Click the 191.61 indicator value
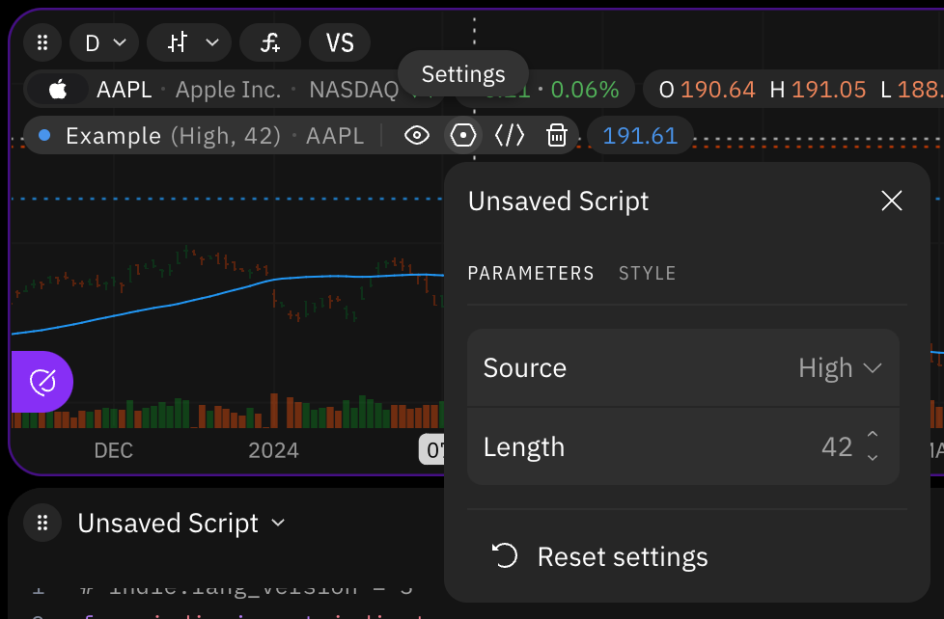Screen dimensions: 944x619 (x=640, y=135)
